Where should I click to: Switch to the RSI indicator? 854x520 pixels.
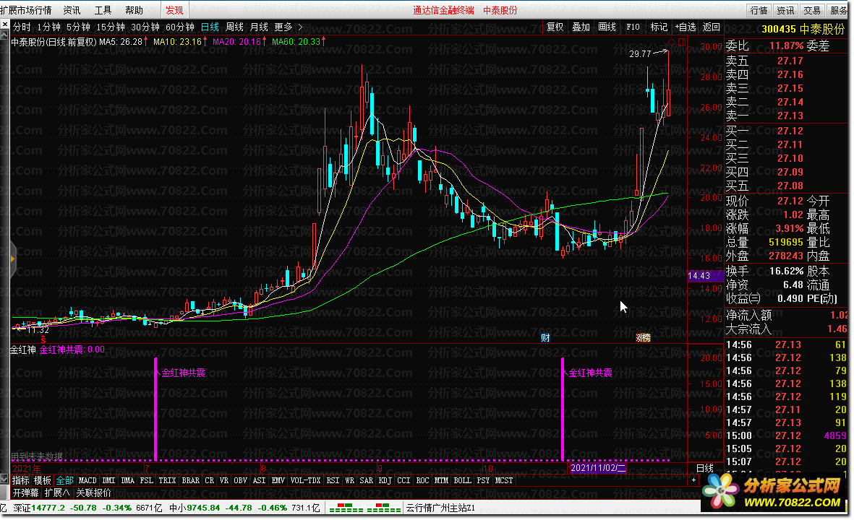333,480
